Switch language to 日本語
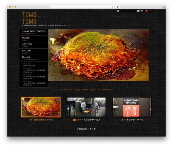Screen dimensions: 173x147 (x=141, y=11)
